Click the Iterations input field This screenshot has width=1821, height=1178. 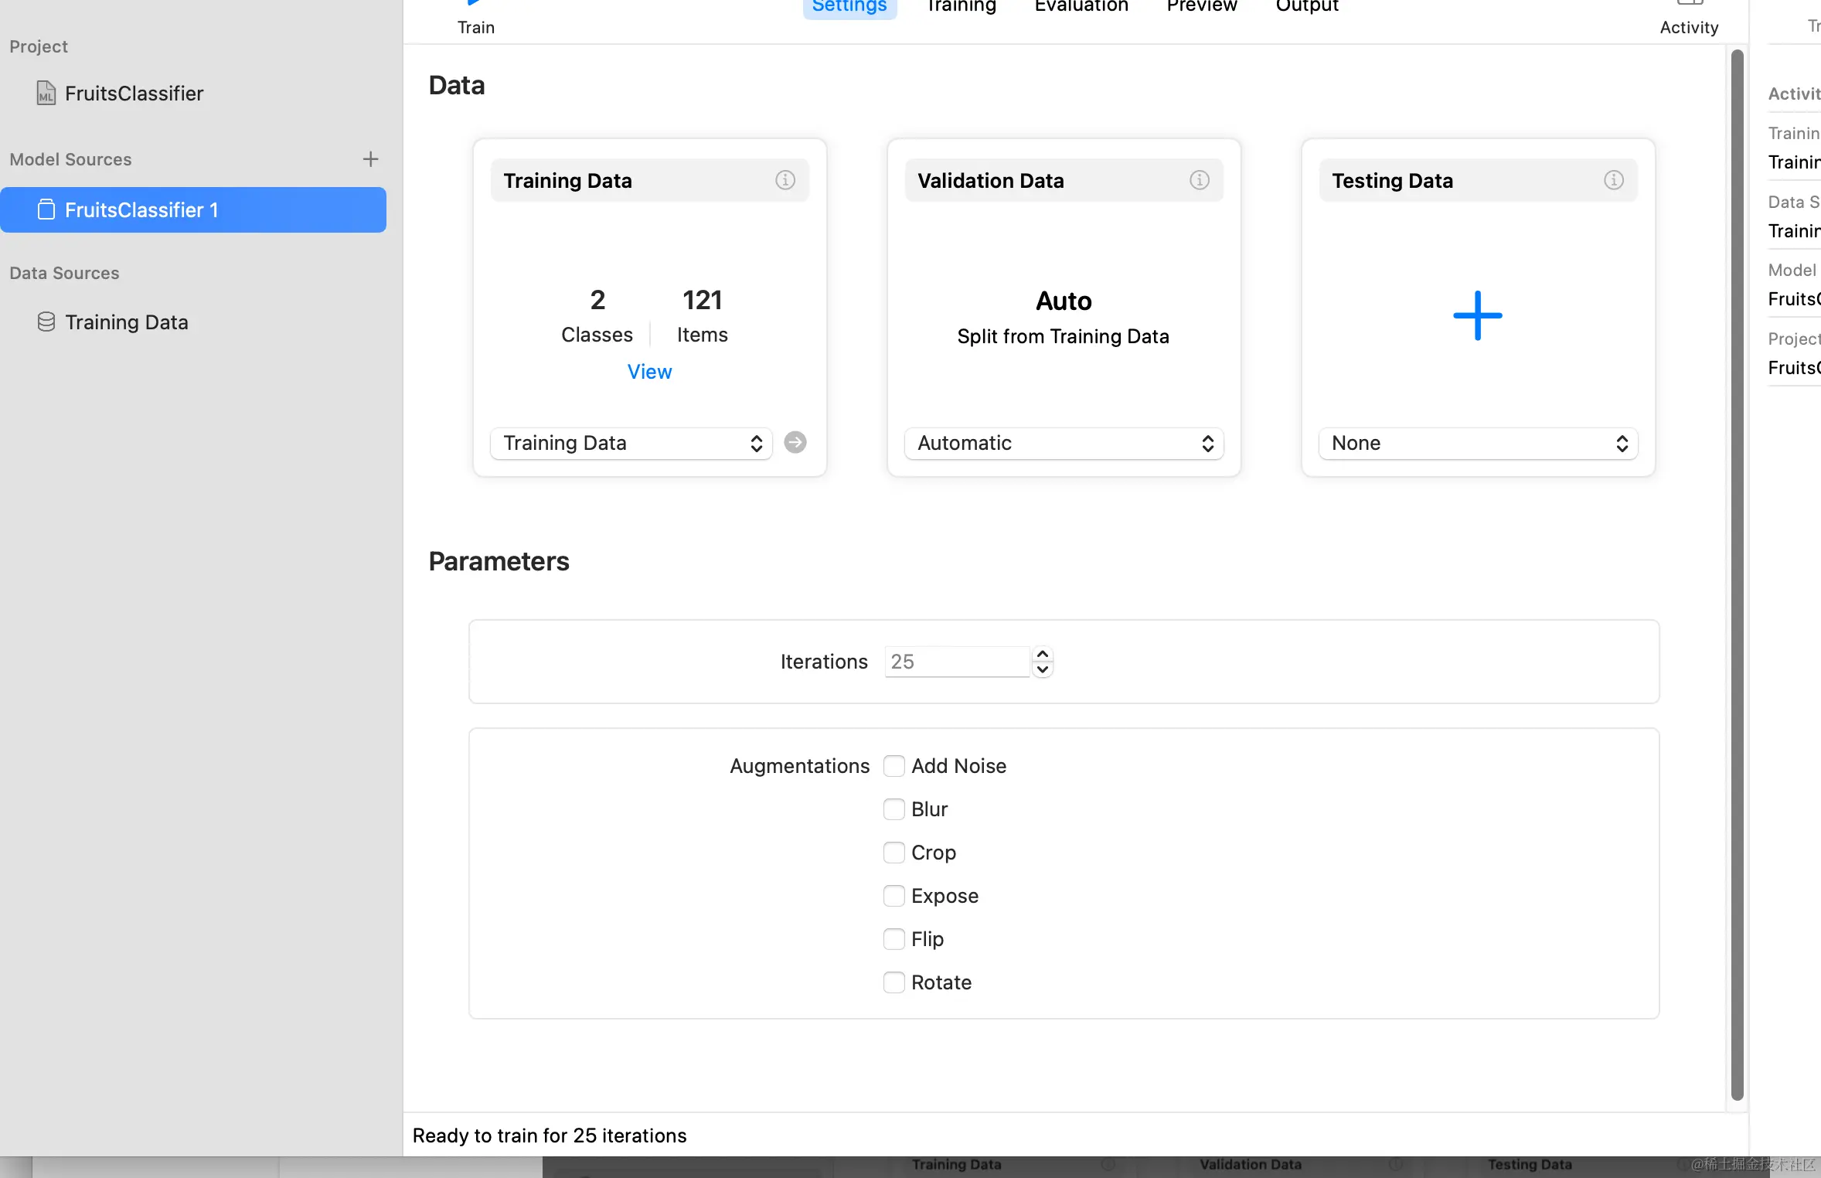[x=956, y=662]
